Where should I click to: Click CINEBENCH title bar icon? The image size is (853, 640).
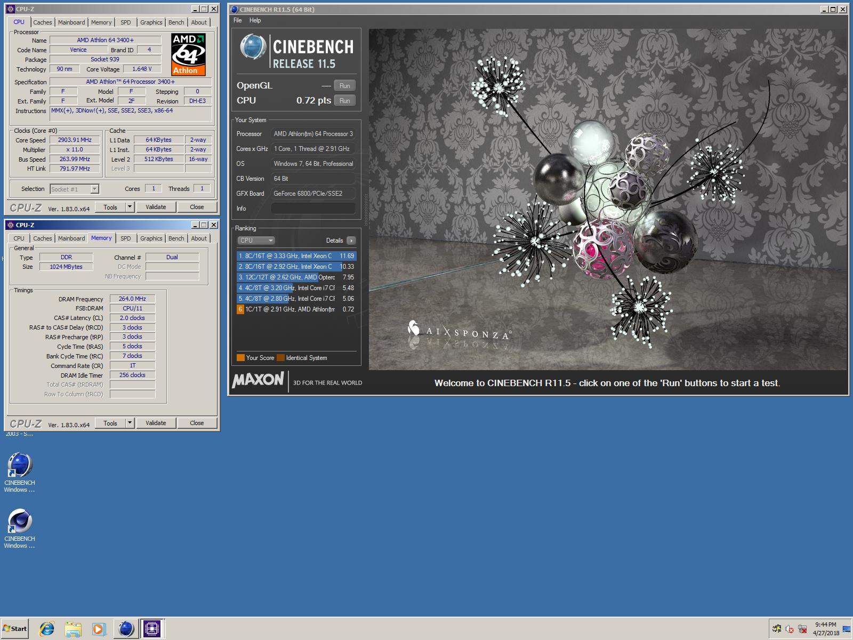(x=234, y=9)
